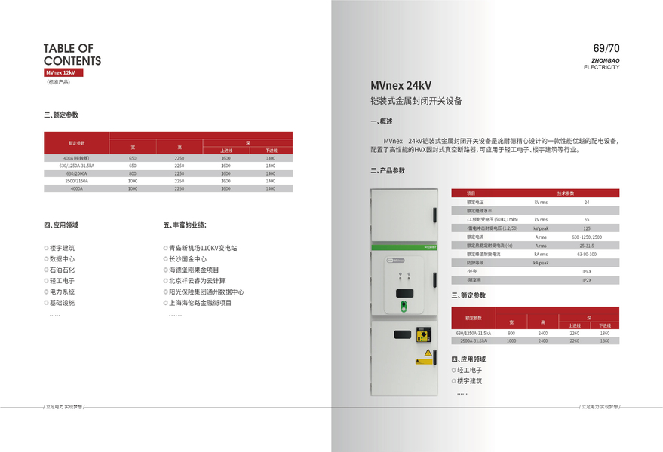
Task: Click the '青岛新机场110KV变电站' item
Action: [203, 248]
